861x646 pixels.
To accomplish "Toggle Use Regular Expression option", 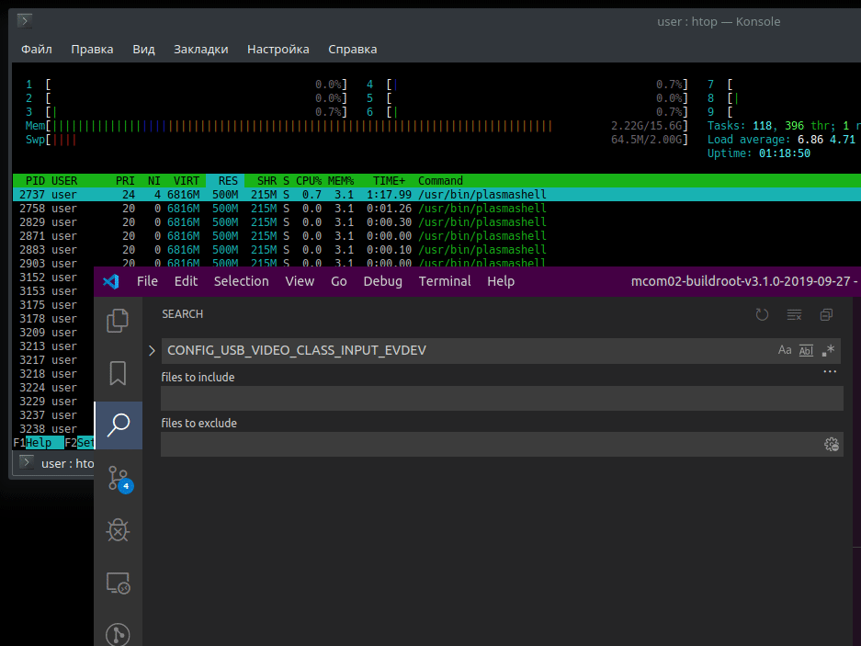I will (x=828, y=350).
